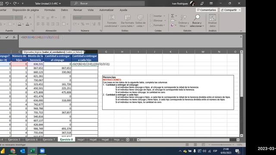Open Zoom from taskbar
The image size is (276, 155).
[x=42, y=151]
